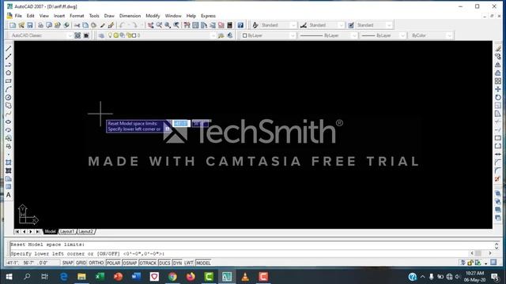Viewport: 506px width, 284px height.
Task: Select the Erase tool in Modify toolbar
Action: point(498,49)
